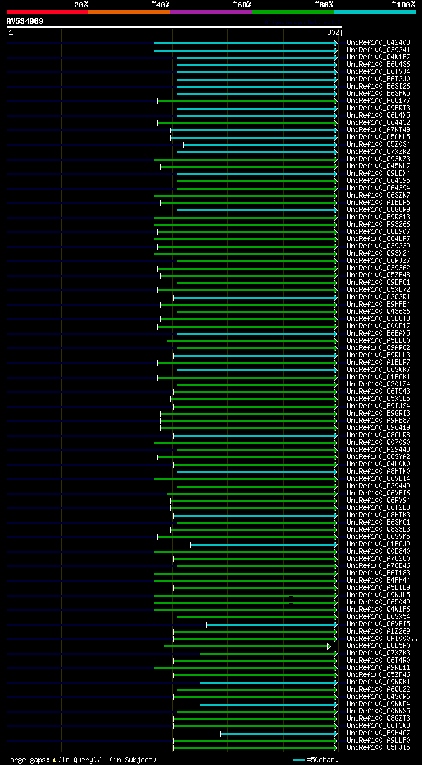The image size is (422, 765).
Task: Open the UniRef100_B9RUL3 entry
Action: (x=378, y=355)
